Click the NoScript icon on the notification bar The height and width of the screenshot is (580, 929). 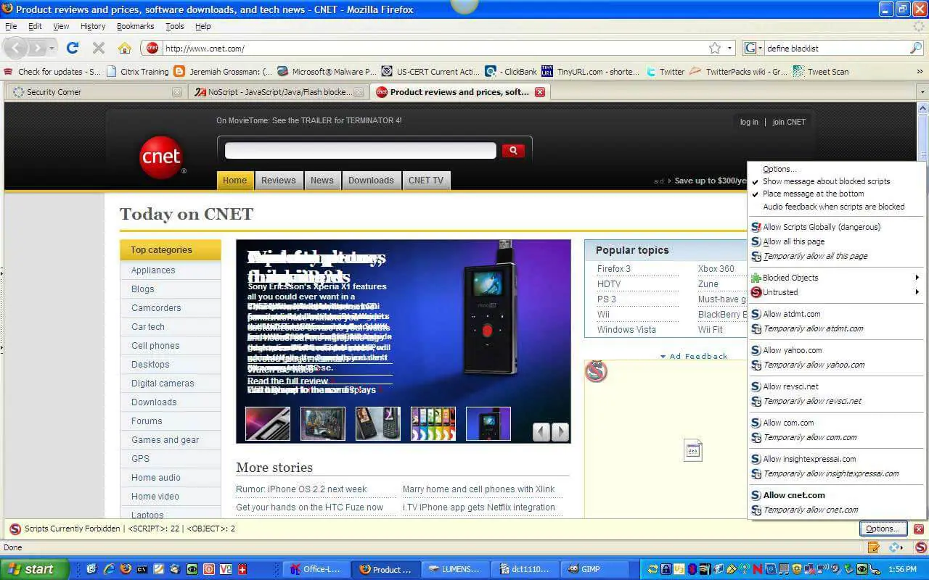click(15, 529)
